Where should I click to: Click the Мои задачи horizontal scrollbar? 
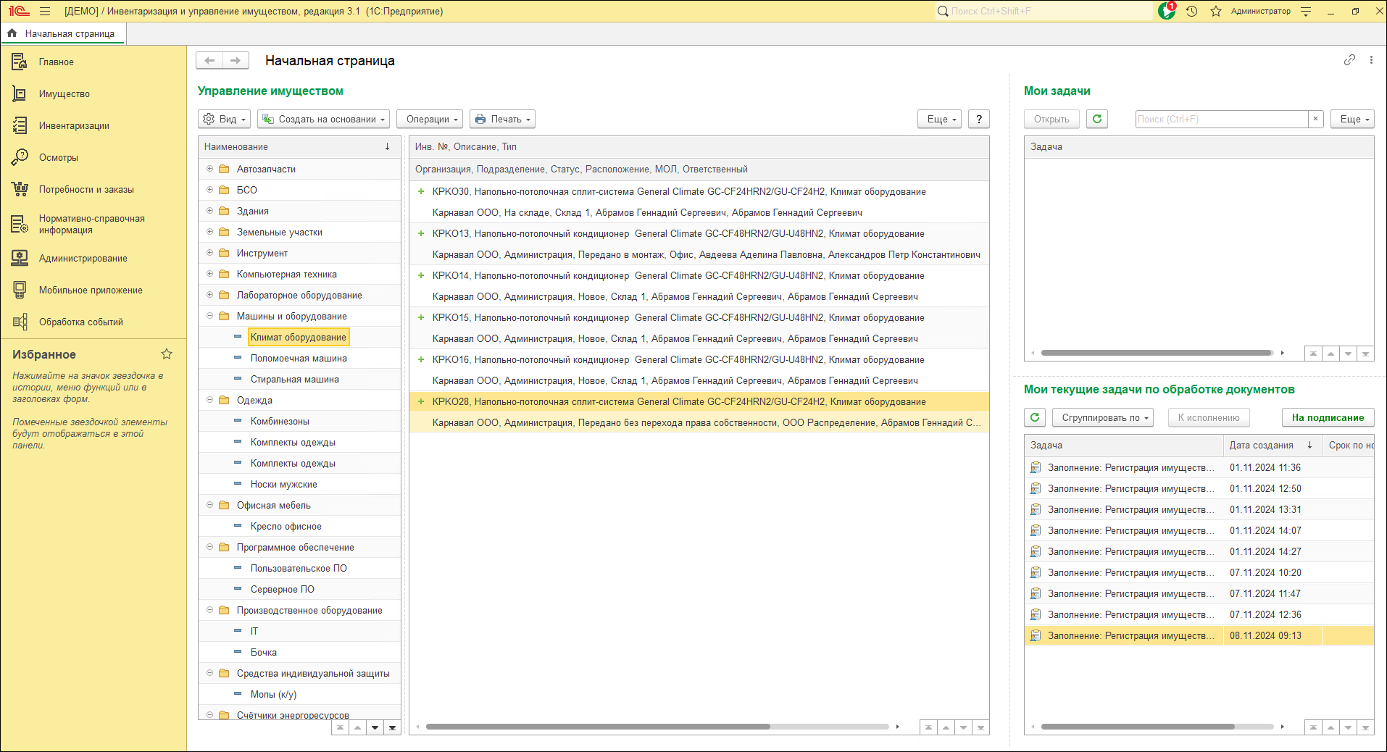tap(1157, 354)
